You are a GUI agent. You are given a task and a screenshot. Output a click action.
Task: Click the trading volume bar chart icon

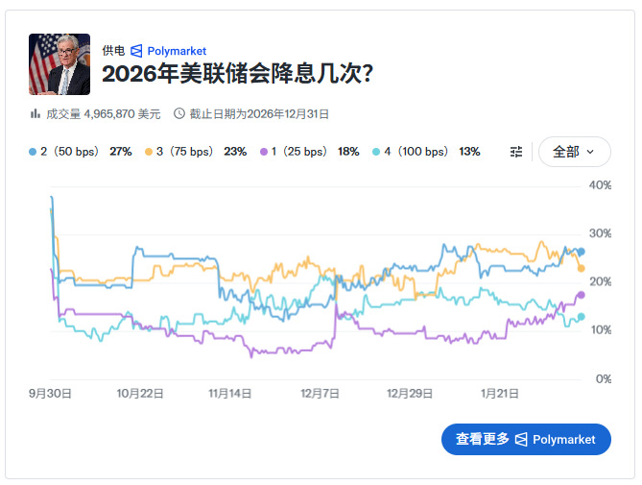click(35, 113)
